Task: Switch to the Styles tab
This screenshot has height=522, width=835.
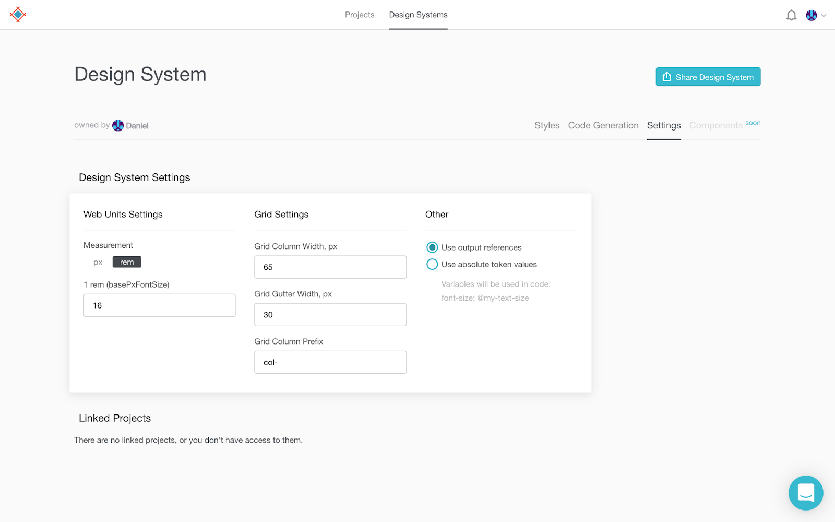Action: click(x=547, y=125)
